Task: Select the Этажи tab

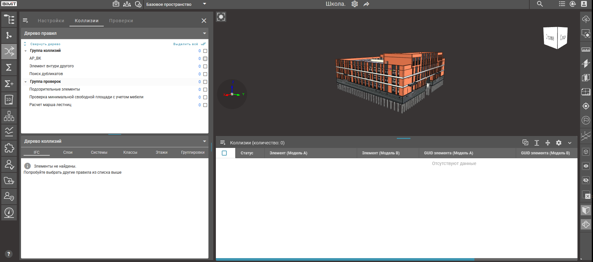Action: coord(161,152)
